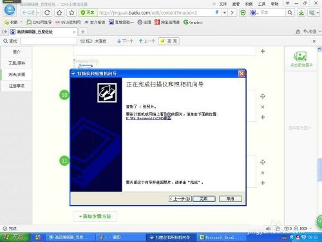Click the browser refresh icon
The image size is (322, 242).
47,13
